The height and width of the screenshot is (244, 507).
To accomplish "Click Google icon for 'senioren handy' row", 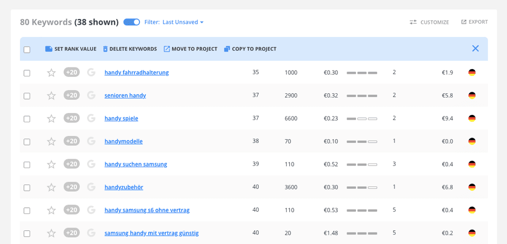I will coord(91,95).
